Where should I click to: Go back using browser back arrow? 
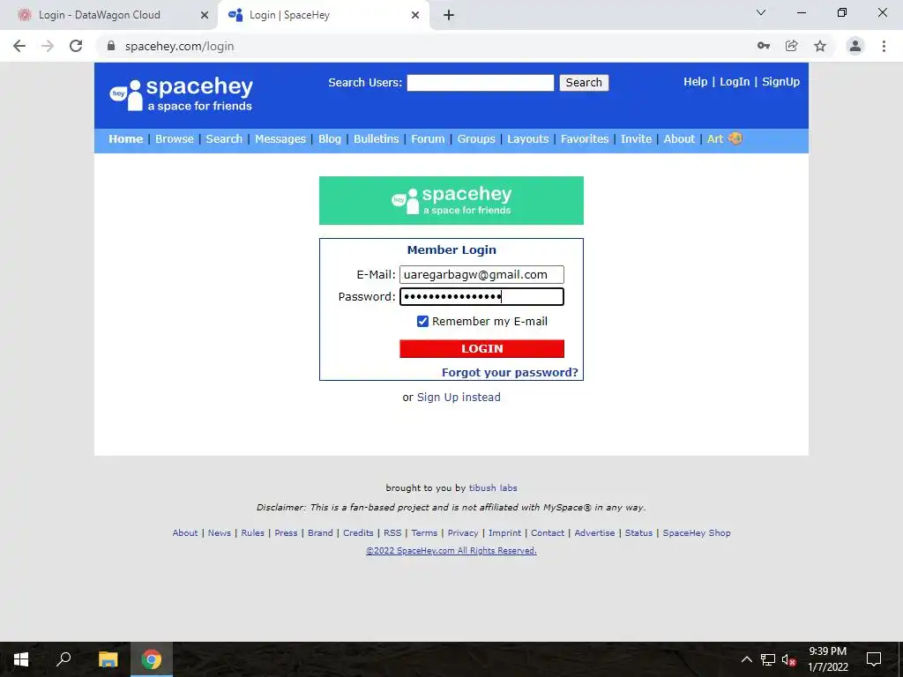pos(19,46)
